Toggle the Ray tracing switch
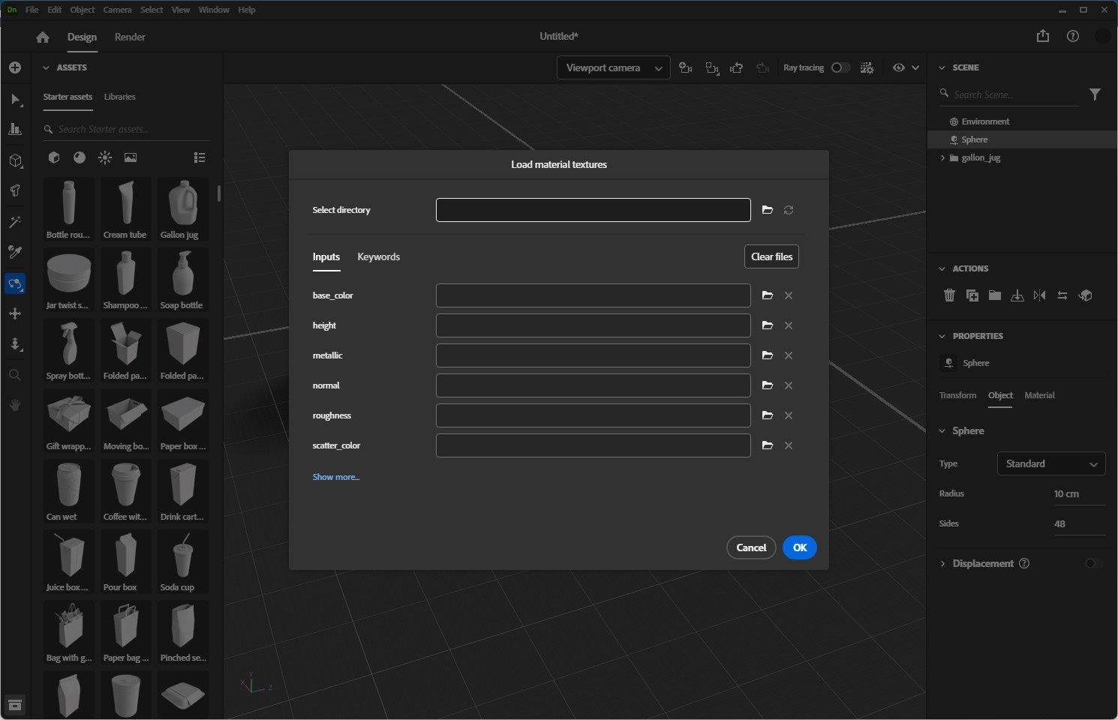1118x720 pixels. [x=840, y=67]
